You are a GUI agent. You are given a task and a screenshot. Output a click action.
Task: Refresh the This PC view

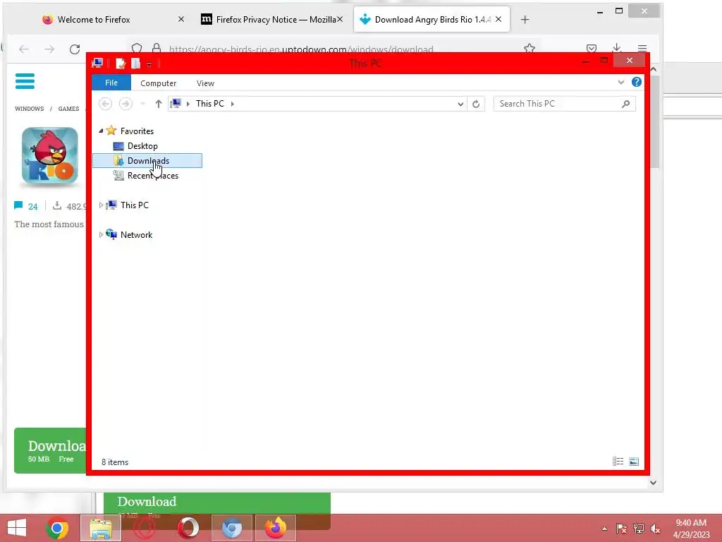click(476, 104)
